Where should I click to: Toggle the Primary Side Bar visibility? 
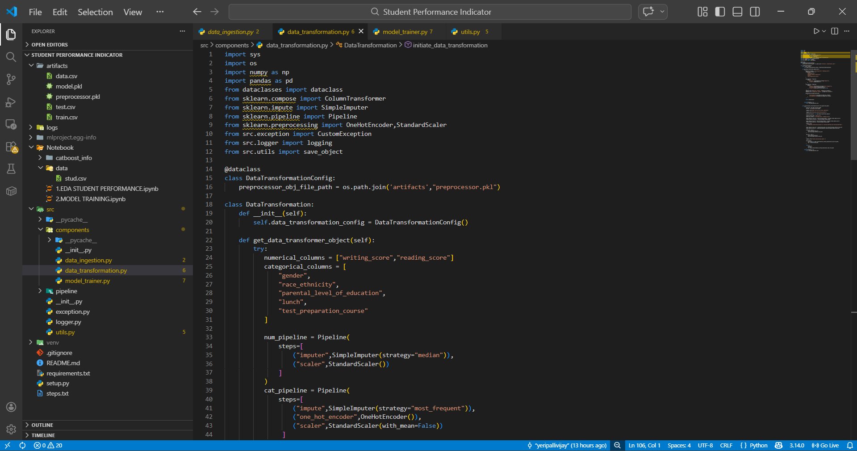pos(720,12)
